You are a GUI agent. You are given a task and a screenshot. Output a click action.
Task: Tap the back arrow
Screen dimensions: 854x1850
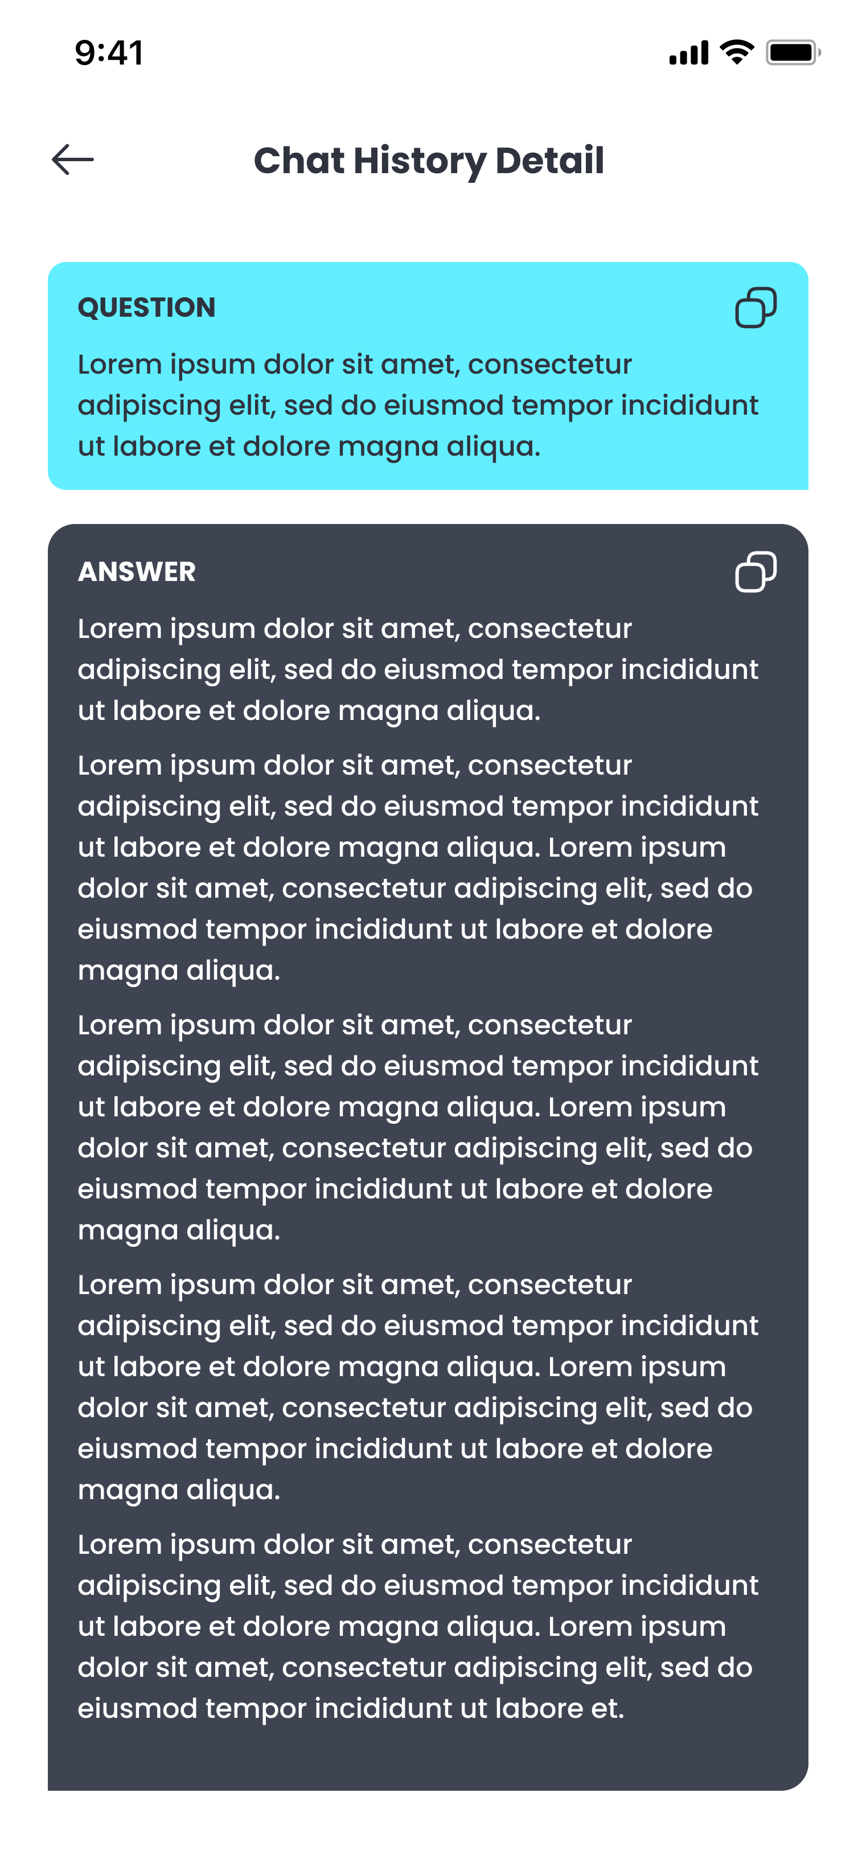pos(72,159)
